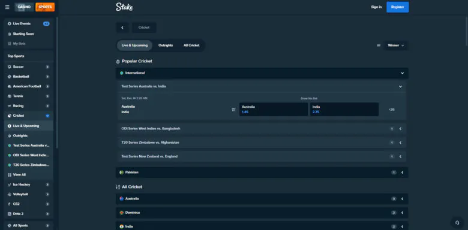Select the All Cricket tab
Image resolution: width=468 pixels, height=230 pixels.
(191, 46)
